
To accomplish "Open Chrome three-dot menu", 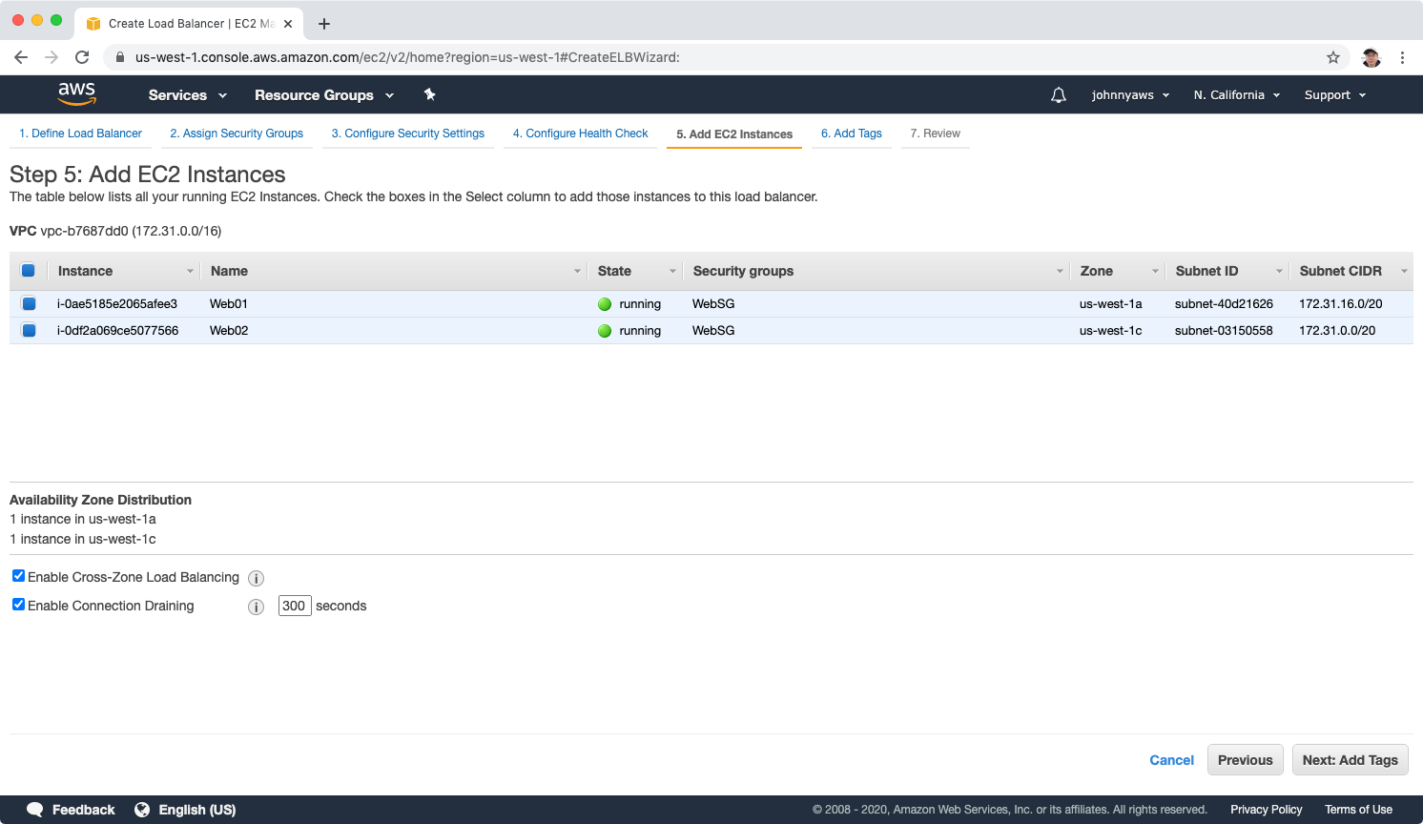I will 1402,57.
